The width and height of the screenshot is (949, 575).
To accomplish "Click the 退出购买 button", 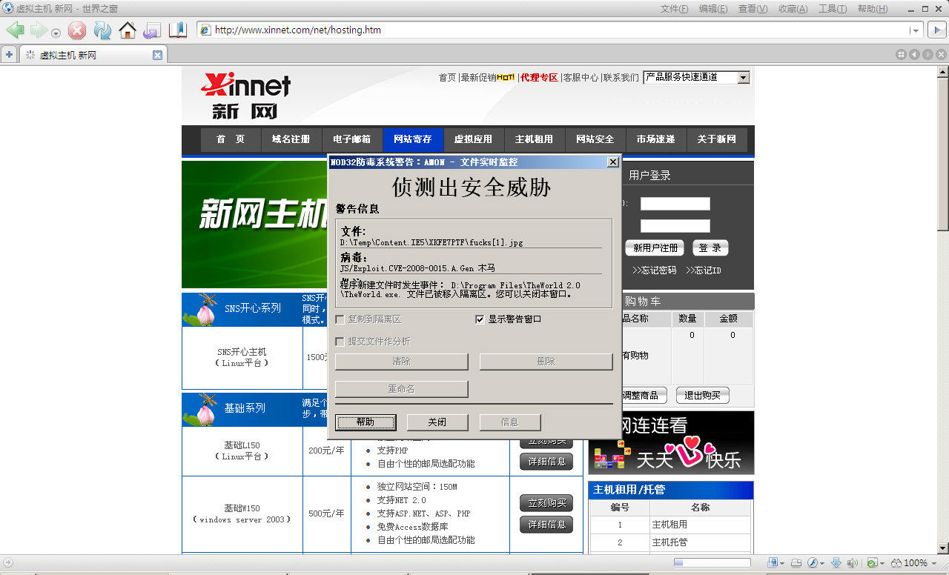I will (x=703, y=396).
